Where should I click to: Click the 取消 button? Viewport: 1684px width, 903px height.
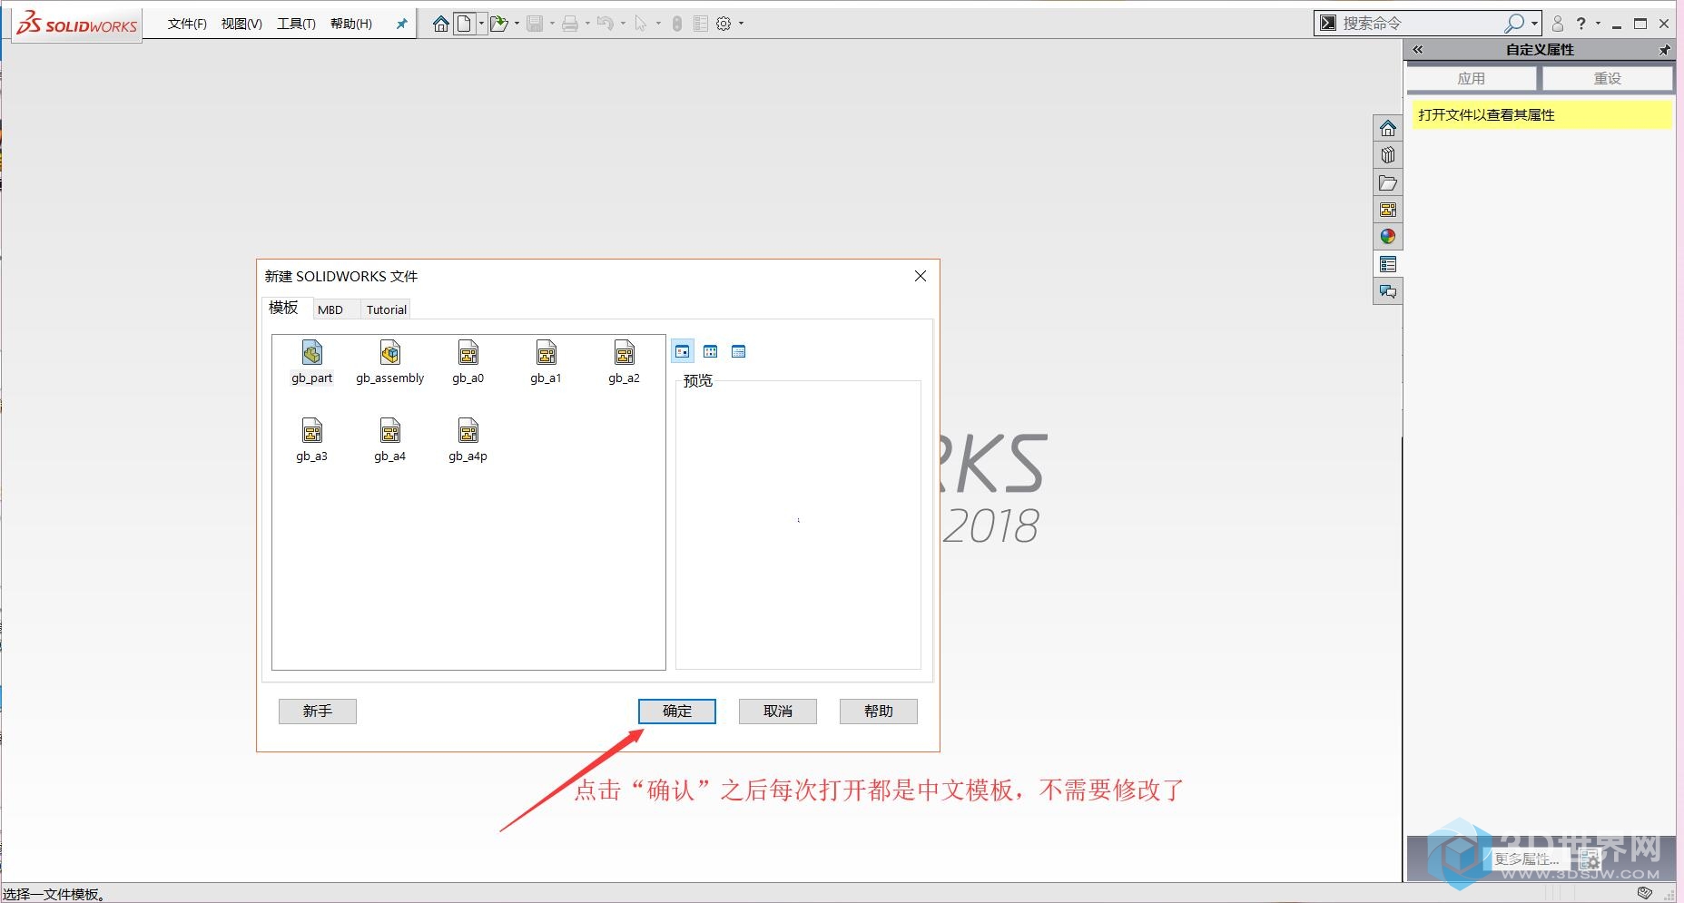778,711
